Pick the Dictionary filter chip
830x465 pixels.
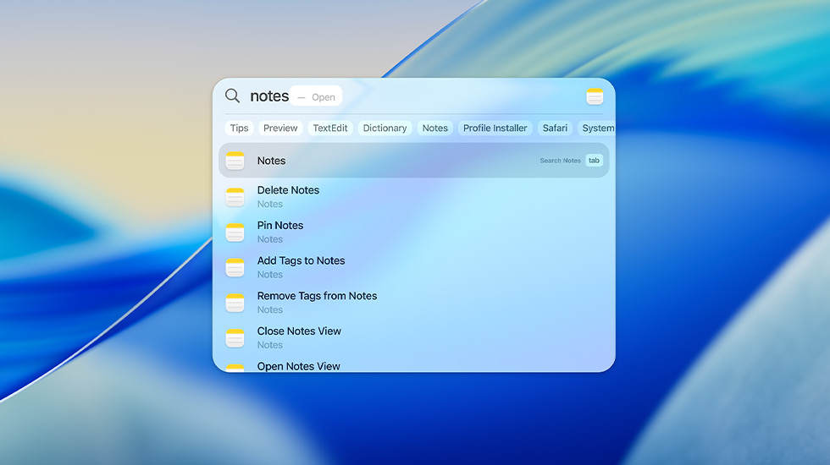click(x=385, y=129)
